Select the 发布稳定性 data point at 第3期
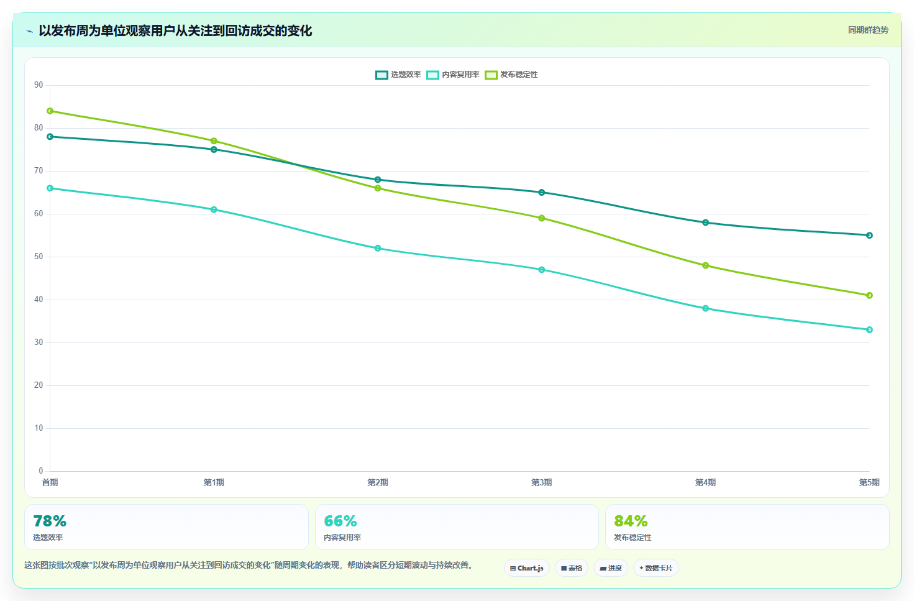The width and height of the screenshot is (914, 601). [542, 218]
